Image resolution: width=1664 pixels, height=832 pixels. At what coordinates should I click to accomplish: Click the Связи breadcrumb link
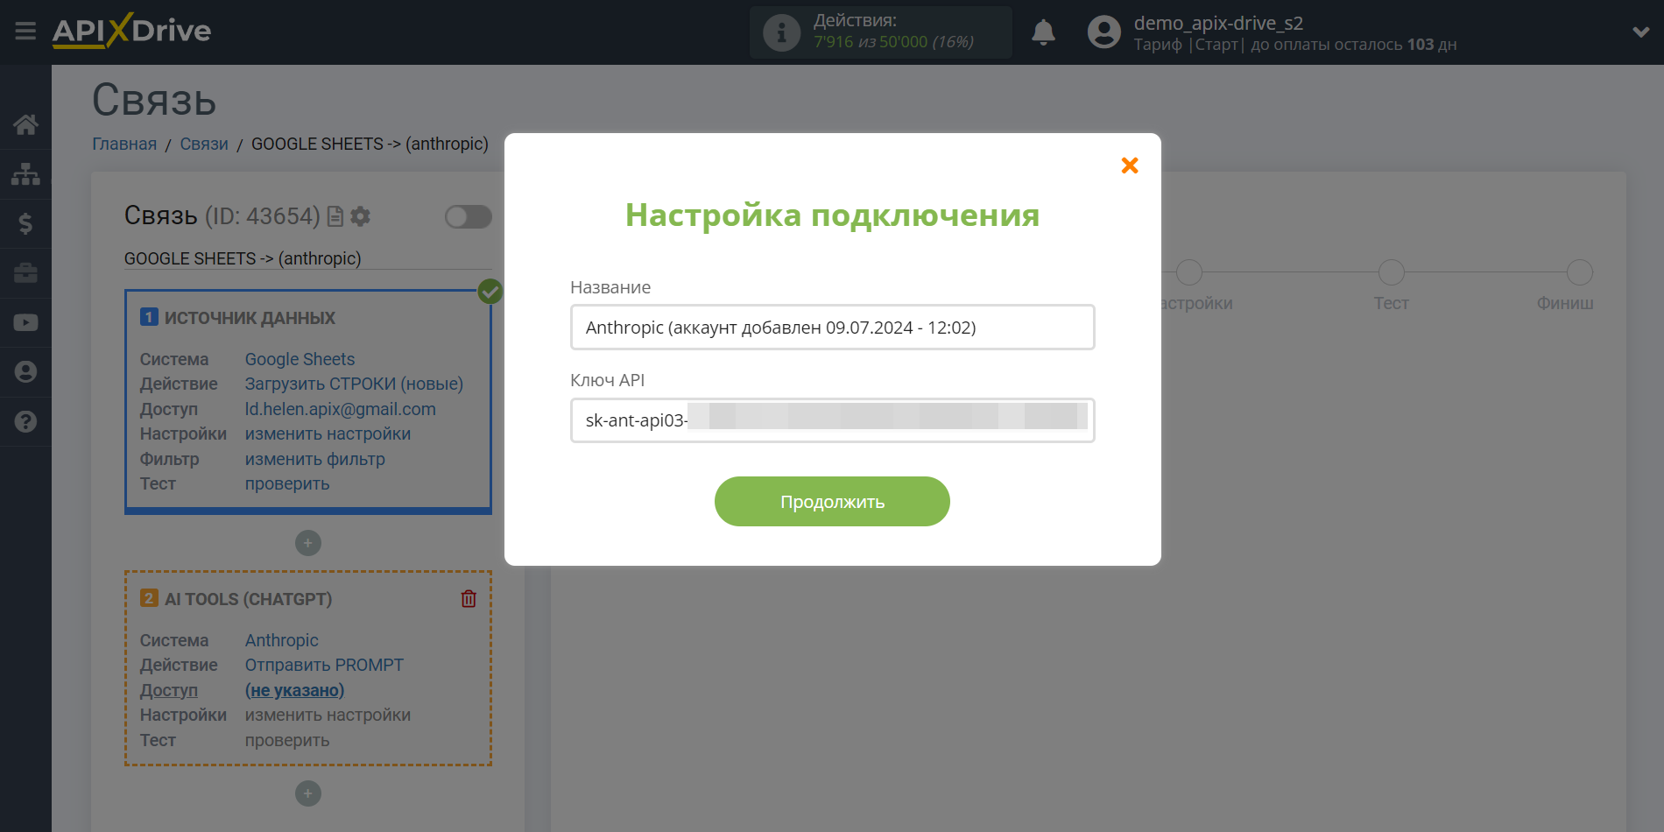[x=204, y=144]
